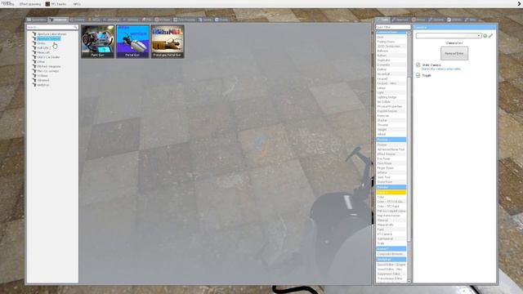Collapse the Posing tool category header
The width and height of the screenshot is (523, 294).
pos(391,140)
